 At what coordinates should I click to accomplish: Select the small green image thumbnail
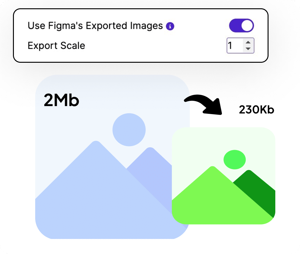223,176
